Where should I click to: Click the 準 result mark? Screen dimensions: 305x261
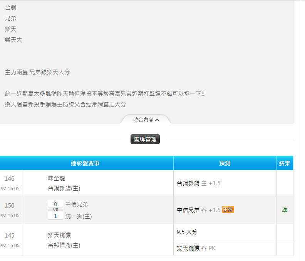285,210
